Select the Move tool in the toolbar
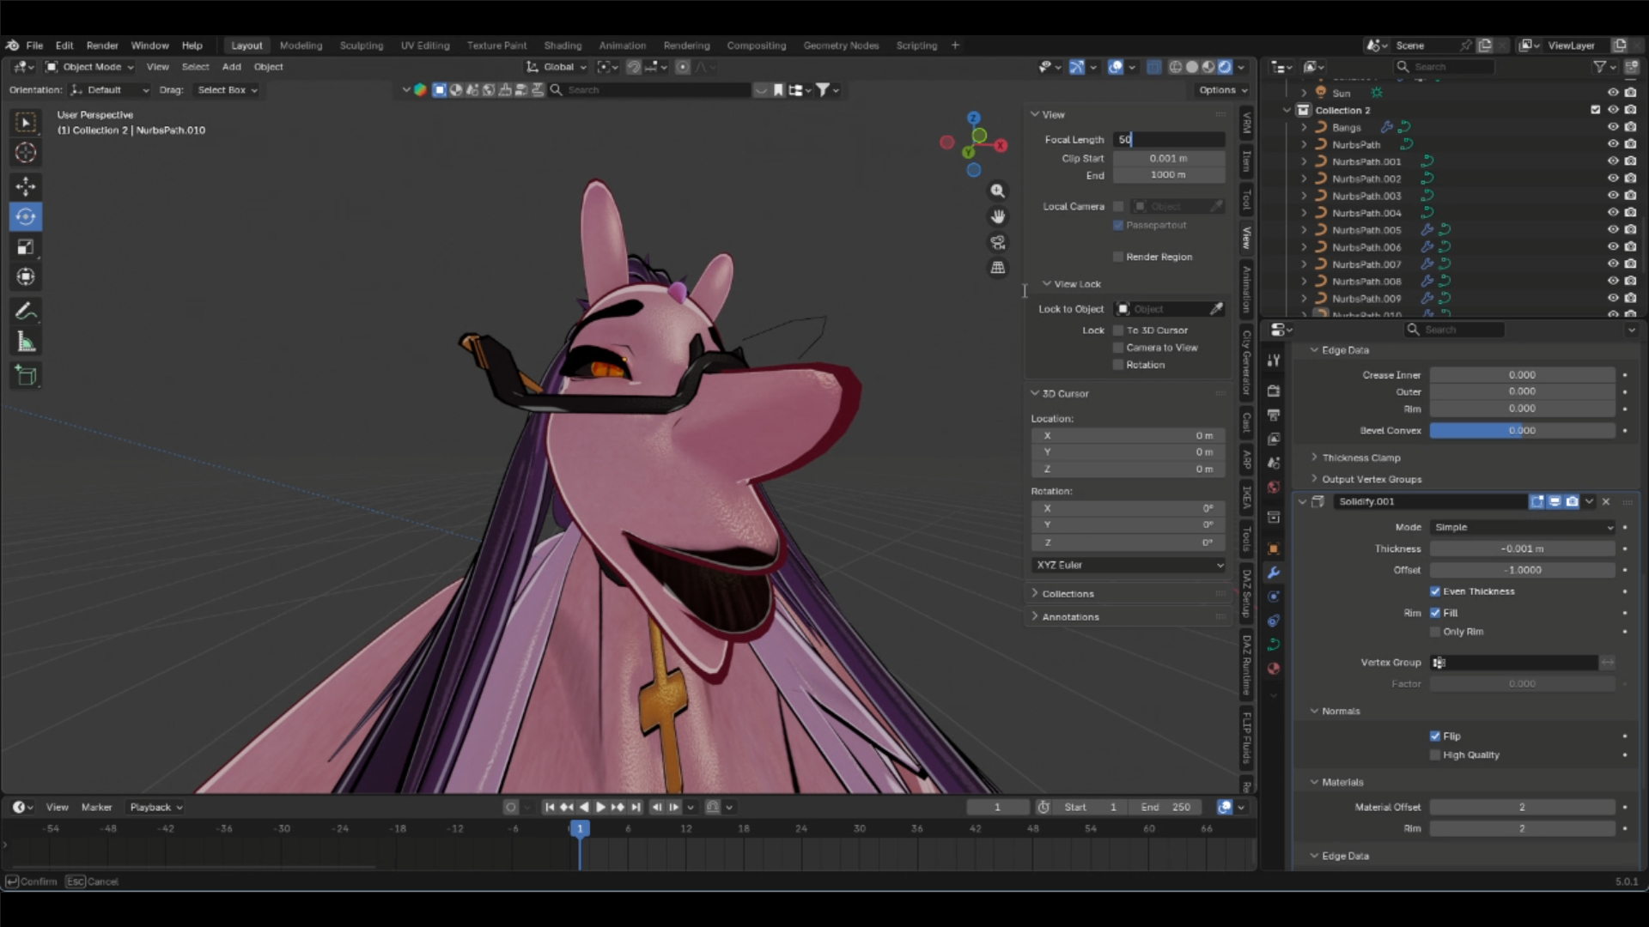 (26, 186)
